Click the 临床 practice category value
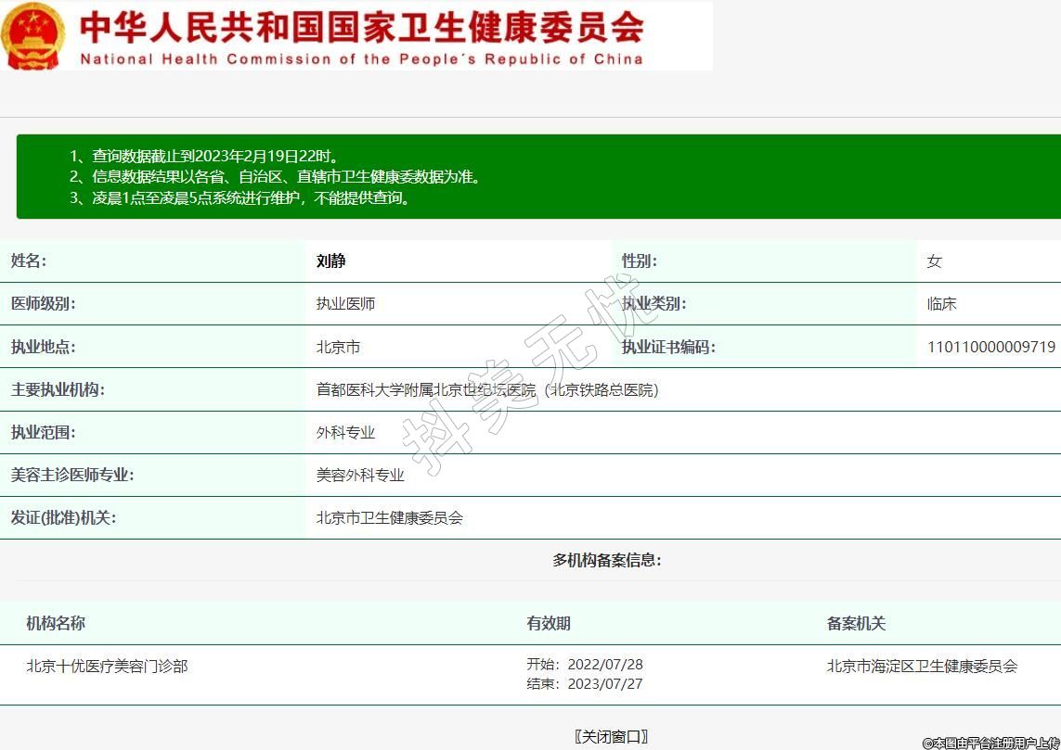This screenshot has height=750, width=1061. (941, 304)
